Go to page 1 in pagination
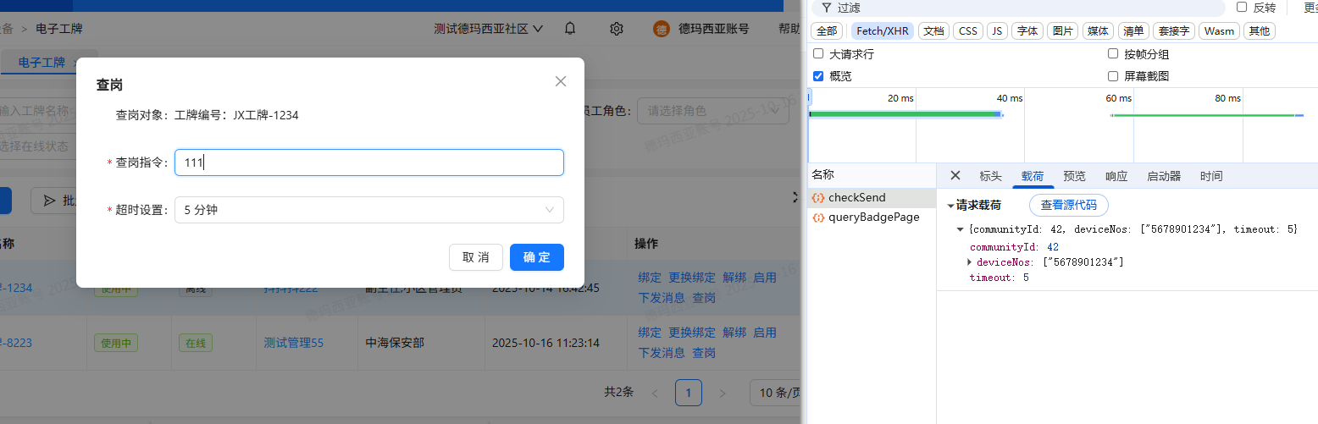This screenshot has width=1318, height=424. pyautogui.click(x=689, y=393)
